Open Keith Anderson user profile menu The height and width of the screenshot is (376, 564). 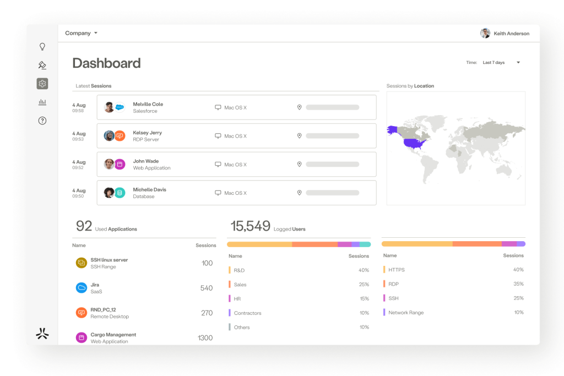pyautogui.click(x=505, y=34)
